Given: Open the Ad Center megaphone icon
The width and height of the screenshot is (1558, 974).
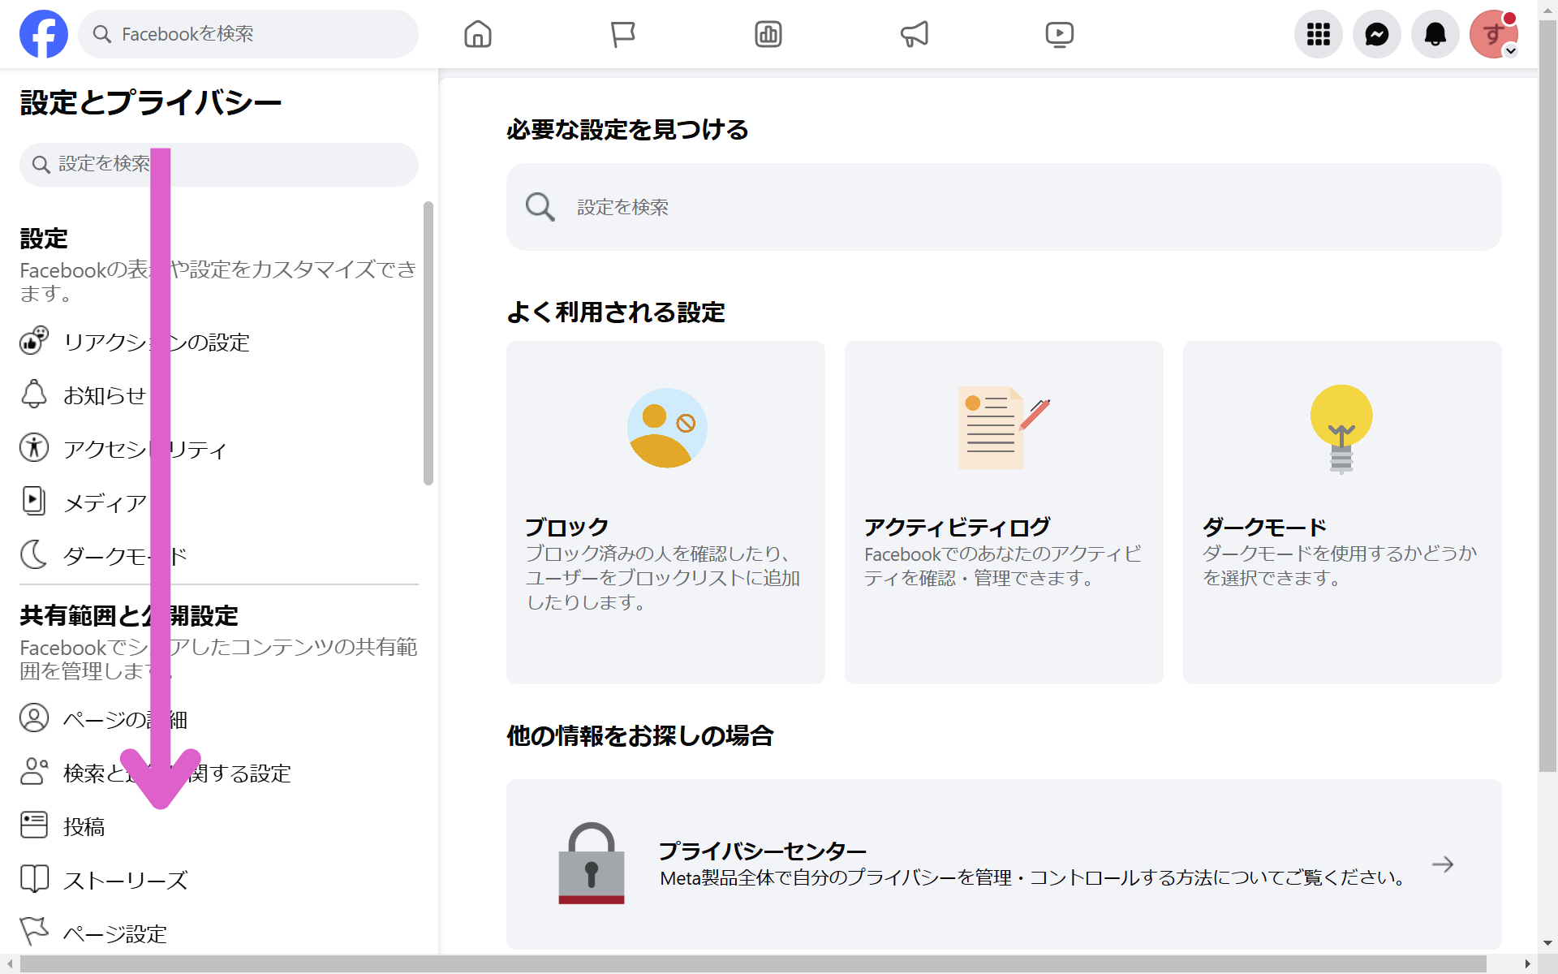Looking at the screenshot, I should 914,34.
